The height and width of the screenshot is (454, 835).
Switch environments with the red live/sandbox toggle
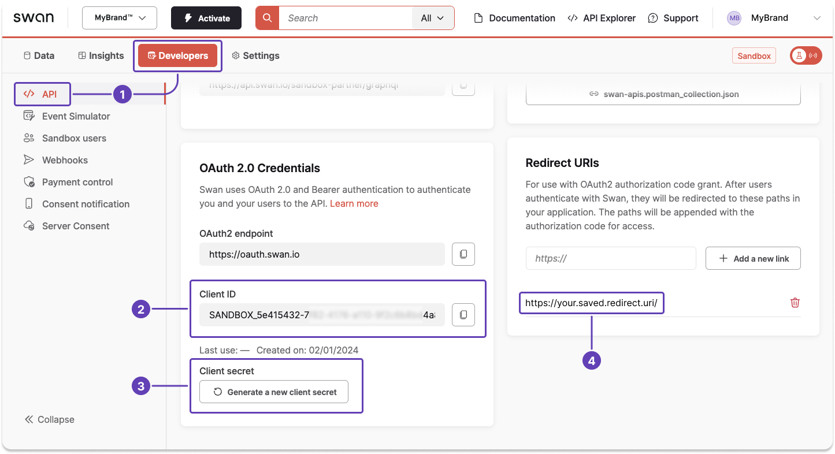806,55
